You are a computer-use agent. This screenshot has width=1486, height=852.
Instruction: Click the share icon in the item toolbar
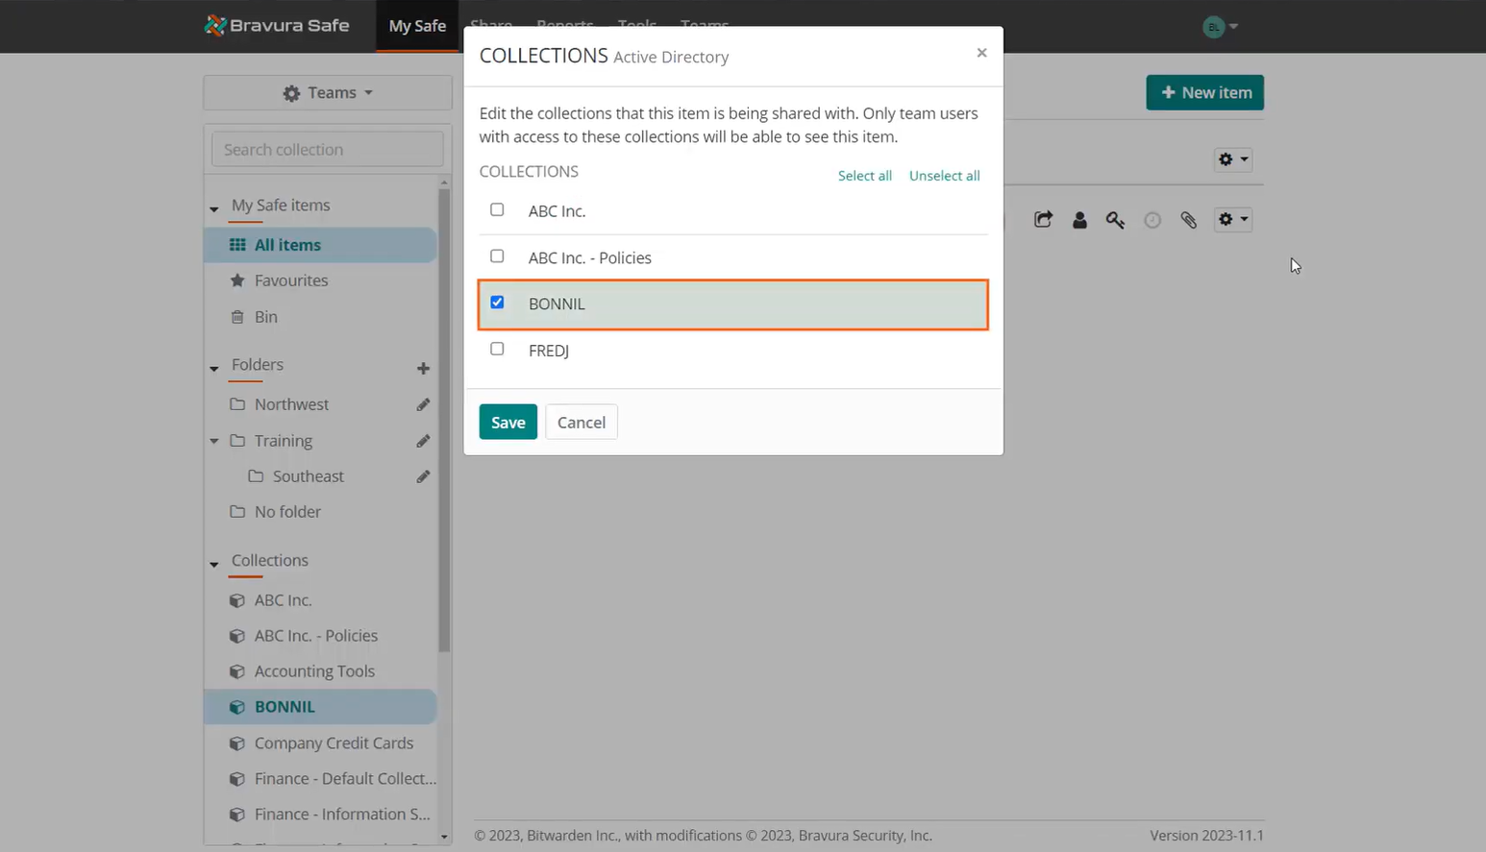(x=1043, y=220)
